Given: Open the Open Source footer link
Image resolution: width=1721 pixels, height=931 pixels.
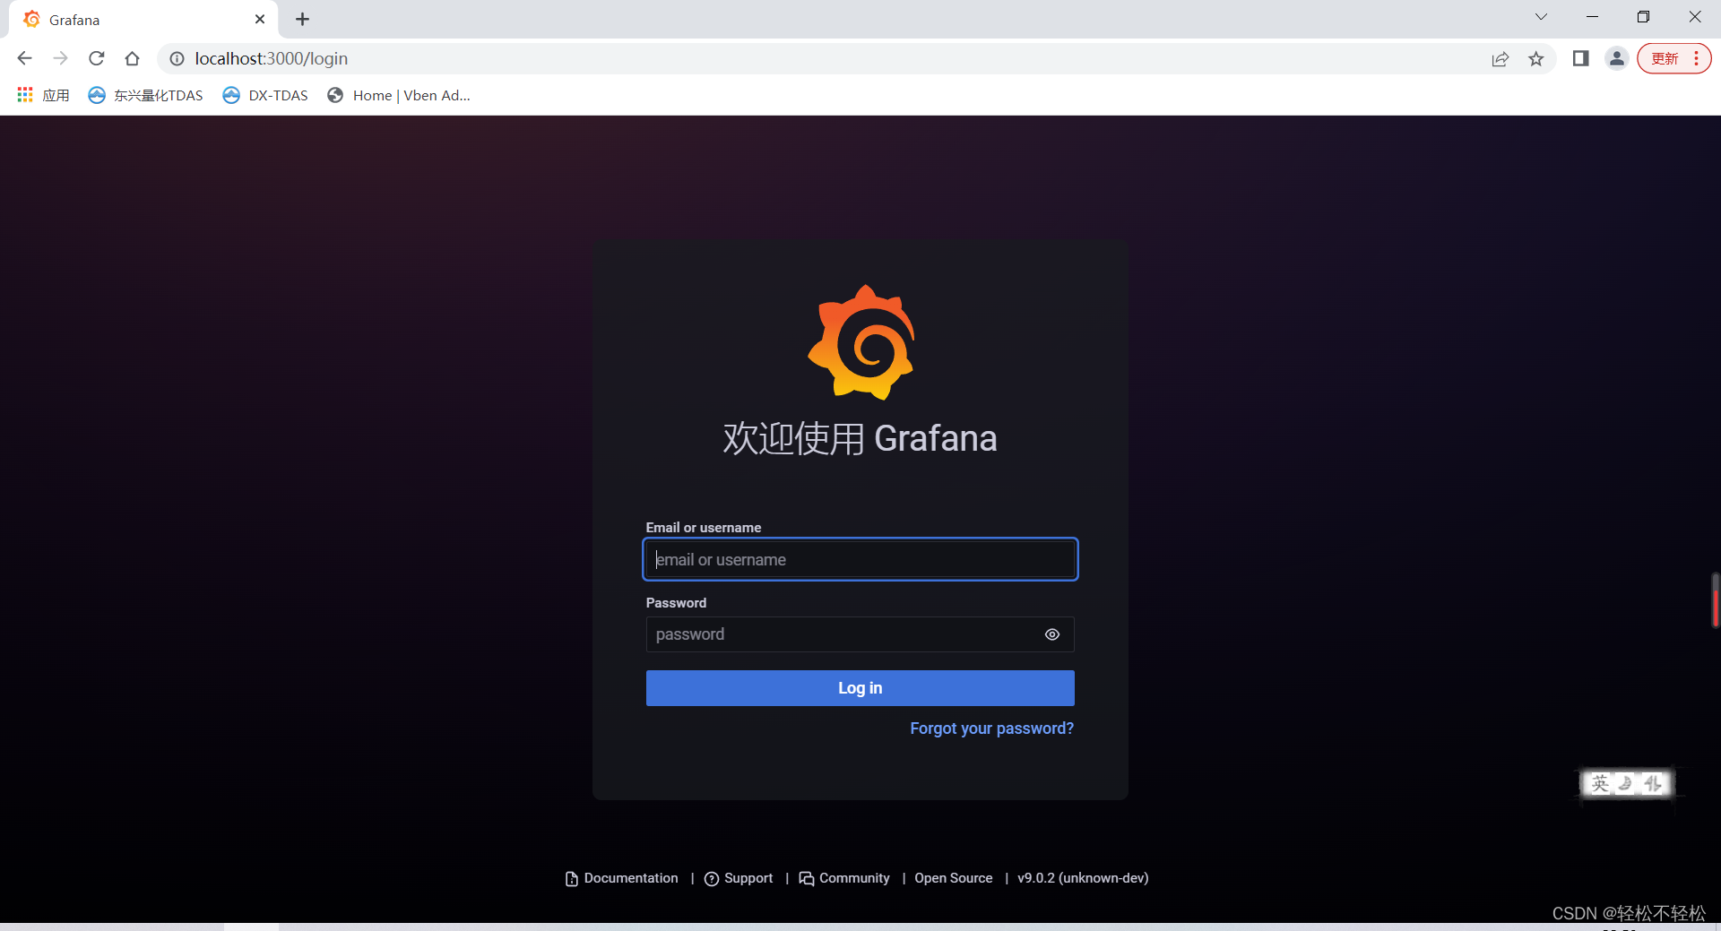Looking at the screenshot, I should click(x=954, y=878).
